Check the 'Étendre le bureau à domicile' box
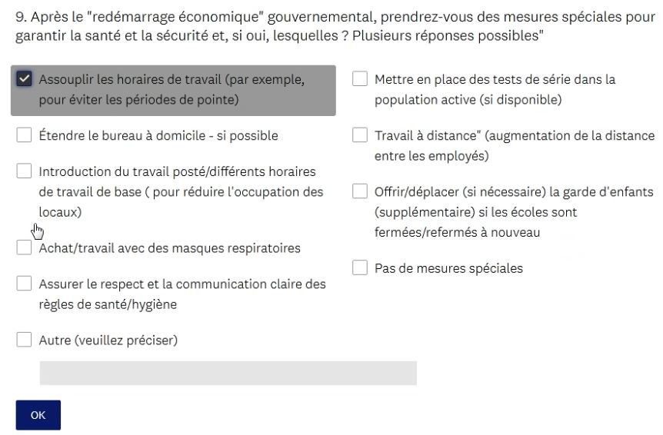Screen dimensions: 663x435 coord(25,136)
